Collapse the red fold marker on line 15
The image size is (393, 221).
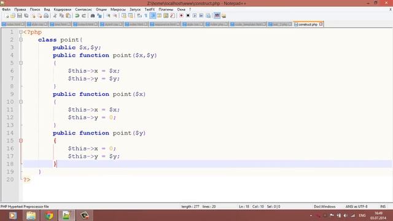(21, 141)
